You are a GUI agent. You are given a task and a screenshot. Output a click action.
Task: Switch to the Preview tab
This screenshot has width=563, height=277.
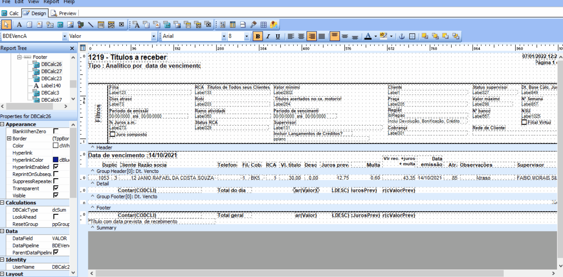[64, 13]
